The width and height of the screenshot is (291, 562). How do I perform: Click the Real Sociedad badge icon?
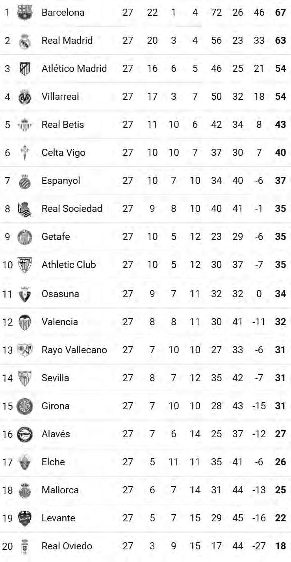tap(25, 209)
